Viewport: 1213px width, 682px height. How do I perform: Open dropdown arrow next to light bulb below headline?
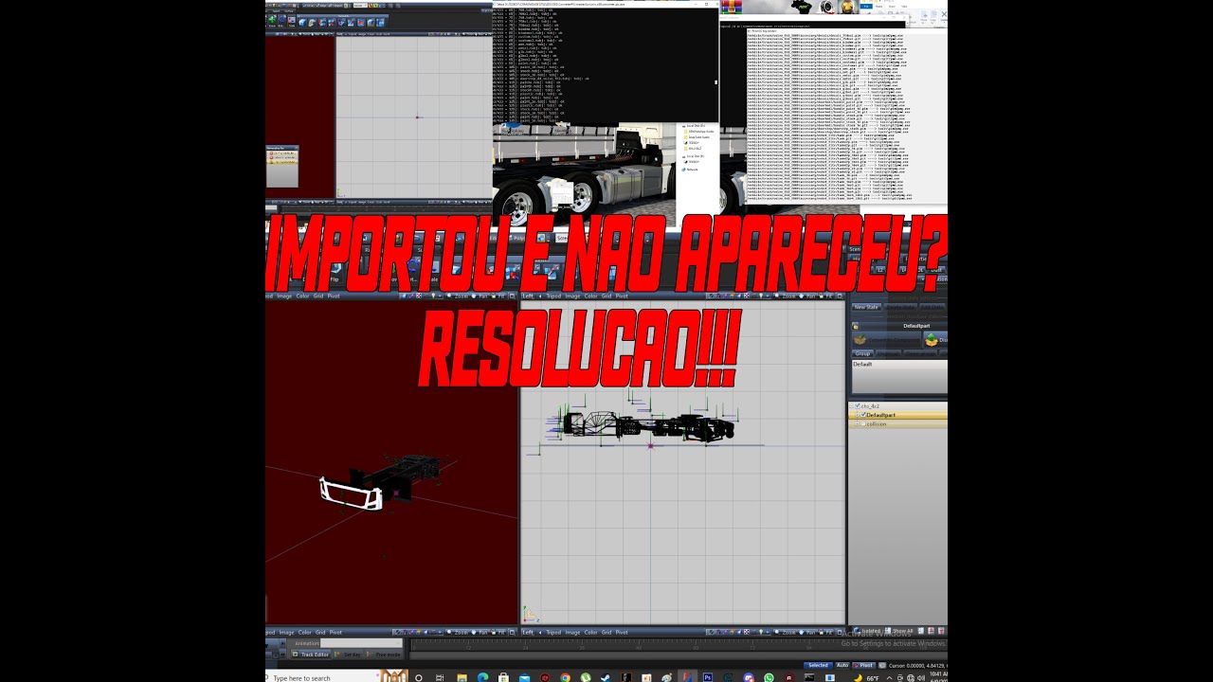click(x=768, y=296)
